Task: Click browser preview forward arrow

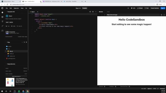Action: [102, 15]
